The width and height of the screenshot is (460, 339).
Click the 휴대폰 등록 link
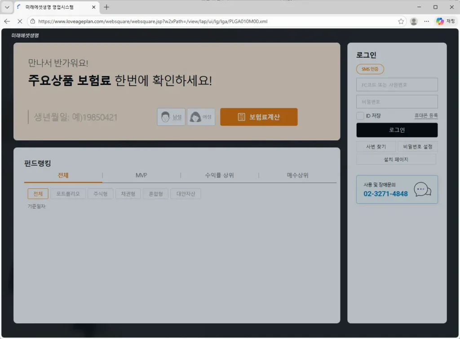pyautogui.click(x=426, y=116)
